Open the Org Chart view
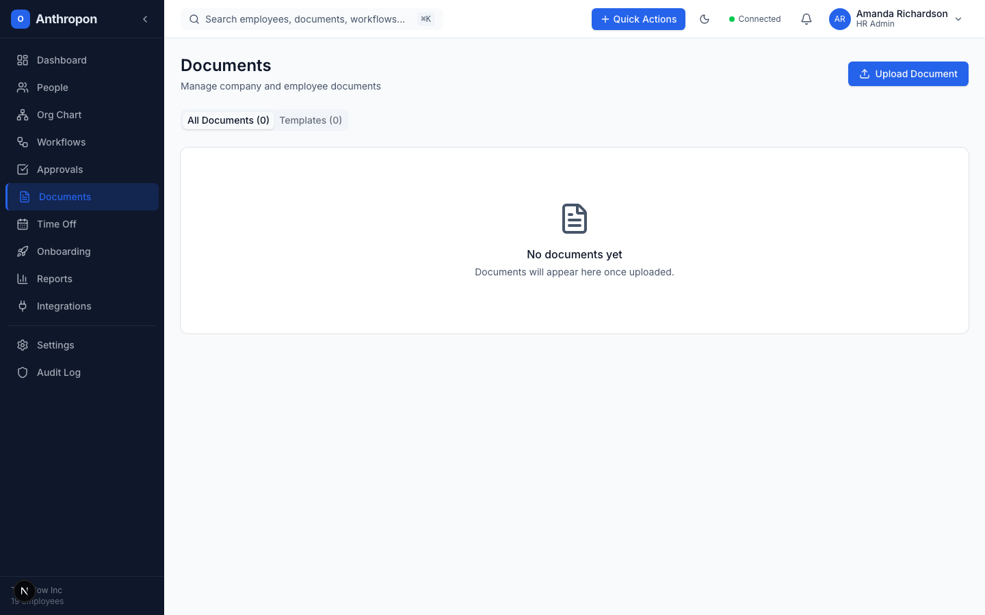The width and height of the screenshot is (985, 615). [x=59, y=115]
